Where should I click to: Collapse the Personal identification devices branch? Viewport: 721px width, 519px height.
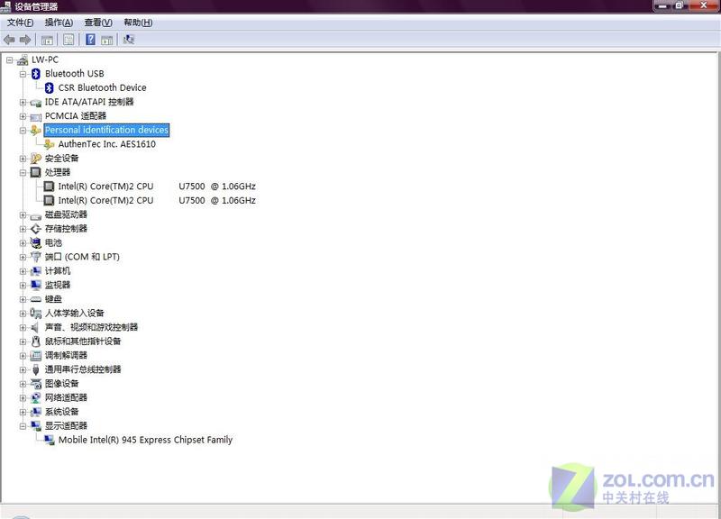(x=23, y=131)
